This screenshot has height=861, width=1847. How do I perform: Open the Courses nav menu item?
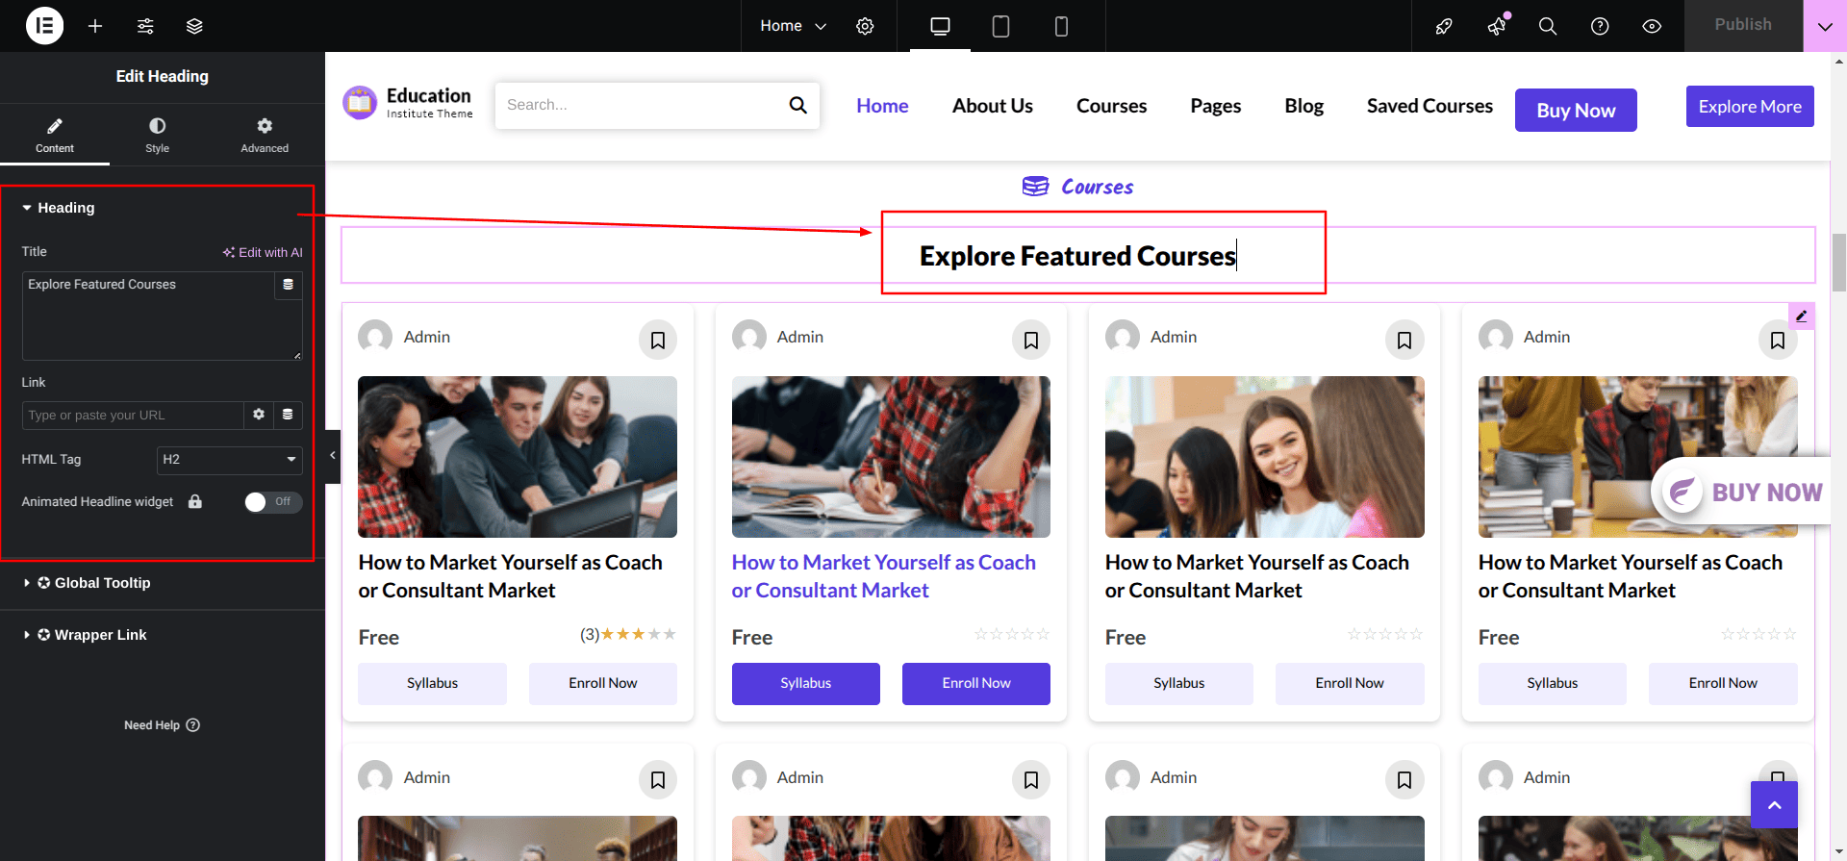pos(1111,106)
